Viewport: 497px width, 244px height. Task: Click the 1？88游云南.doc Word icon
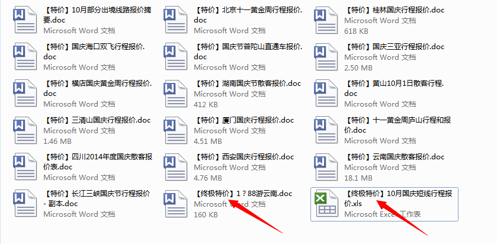point(175,204)
